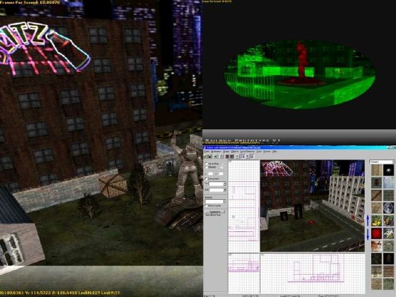Click the 3D perspective viewport in editor
396x297 pixels.
312,206
